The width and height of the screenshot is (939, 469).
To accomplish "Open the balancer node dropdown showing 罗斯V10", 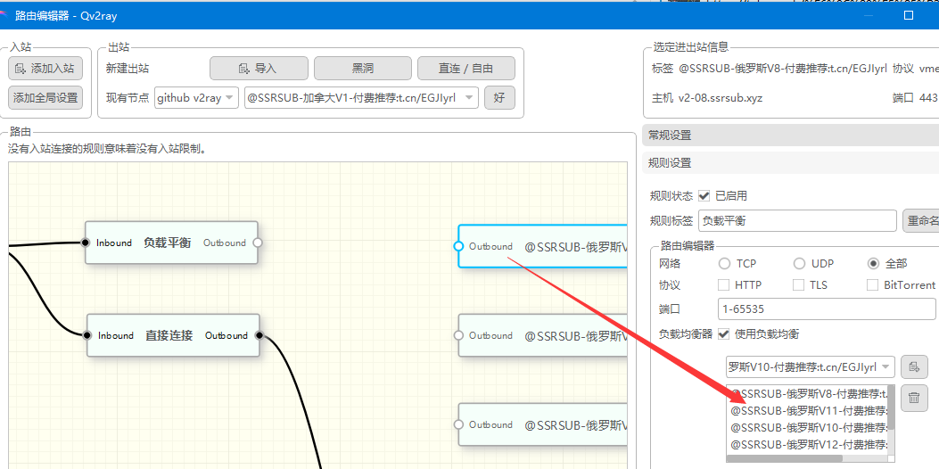I will click(x=811, y=366).
